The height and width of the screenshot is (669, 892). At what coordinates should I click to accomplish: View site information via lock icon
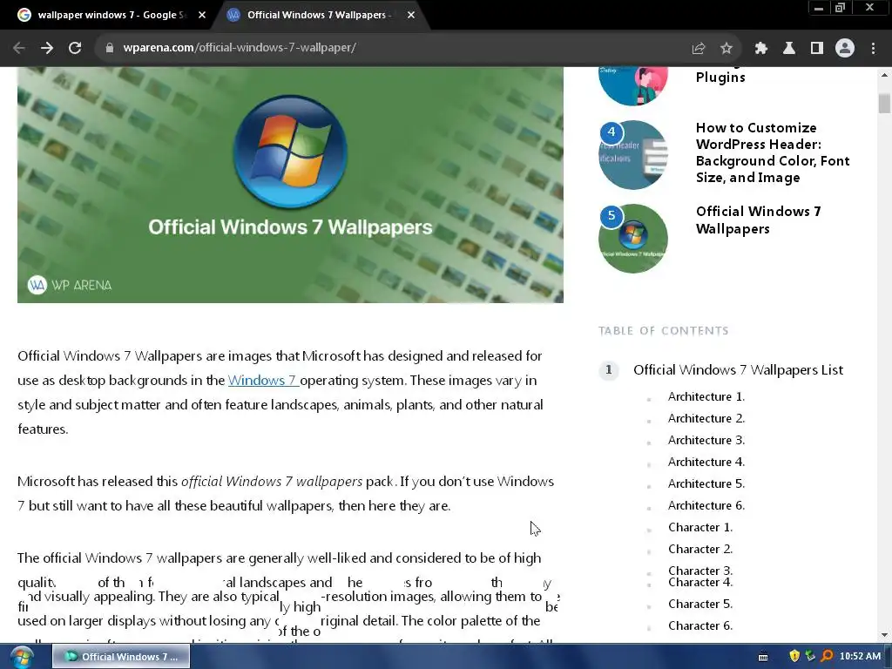click(x=109, y=48)
